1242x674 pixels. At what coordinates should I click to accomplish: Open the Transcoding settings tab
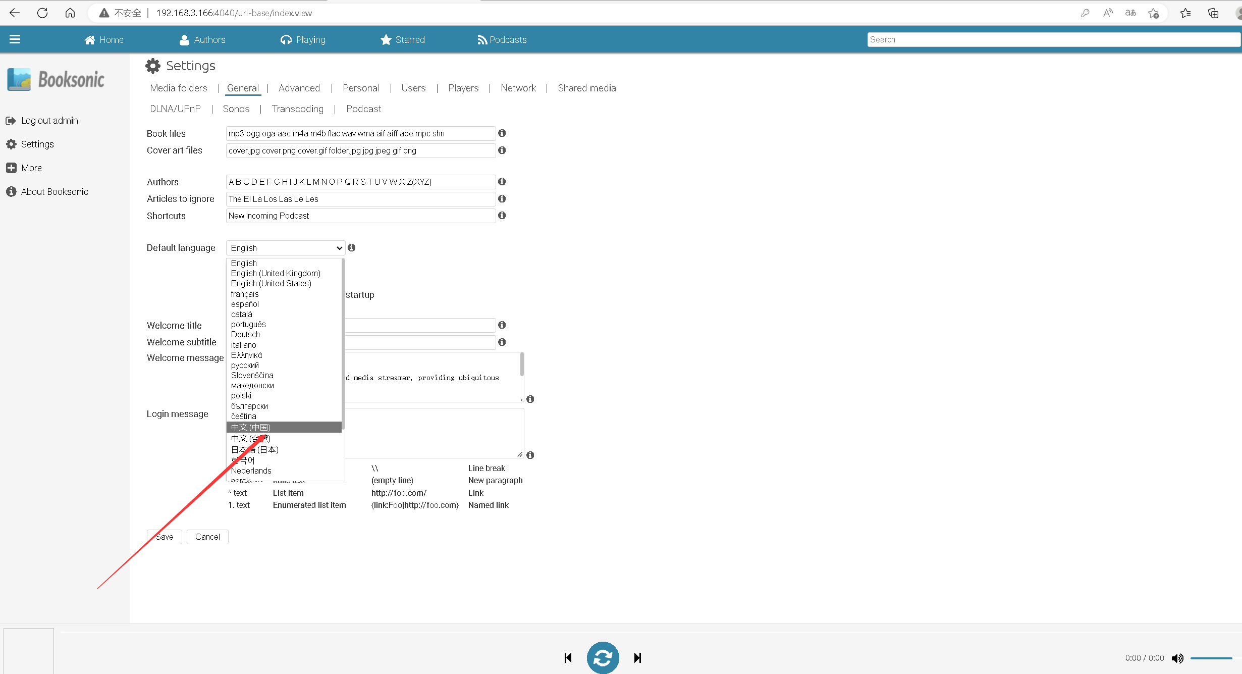297,109
